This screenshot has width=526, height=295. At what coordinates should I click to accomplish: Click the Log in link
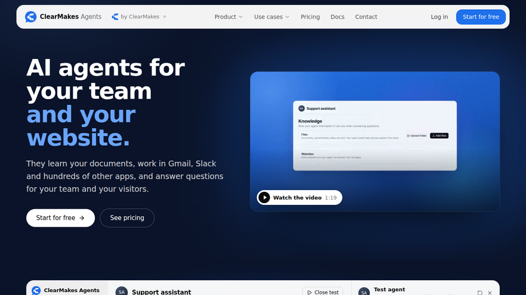[439, 17]
